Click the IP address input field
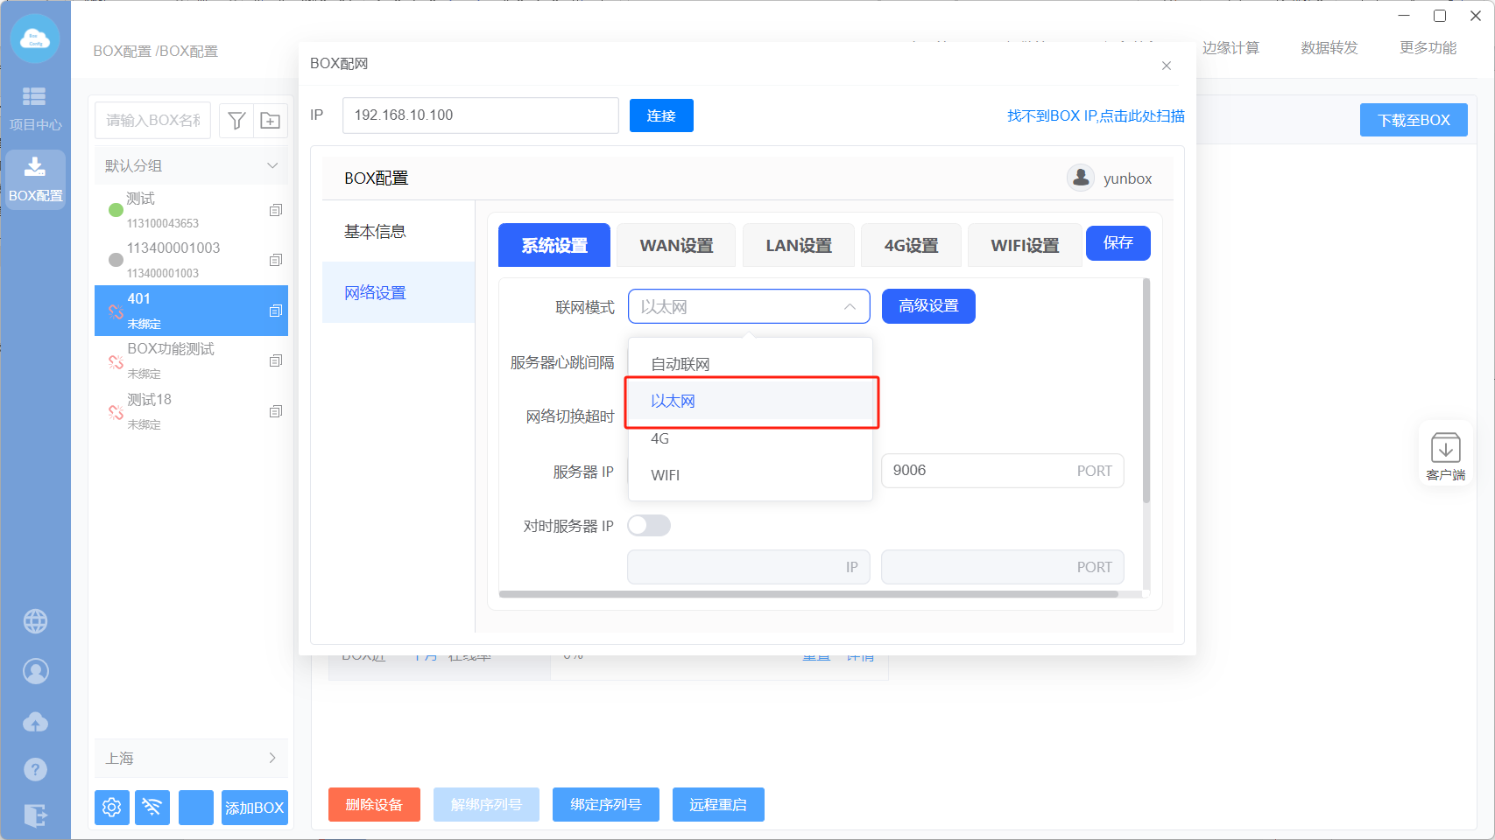1495x840 pixels. [x=480, y=115]
